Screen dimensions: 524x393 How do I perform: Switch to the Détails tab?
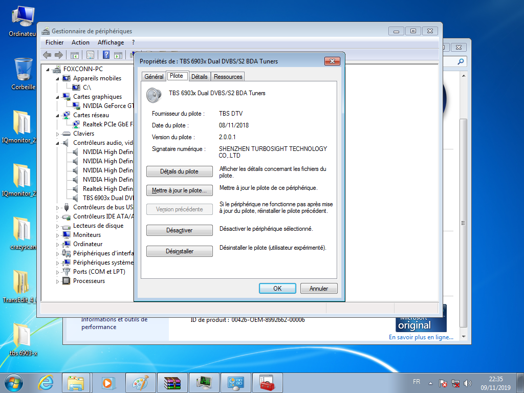(200, 77)
